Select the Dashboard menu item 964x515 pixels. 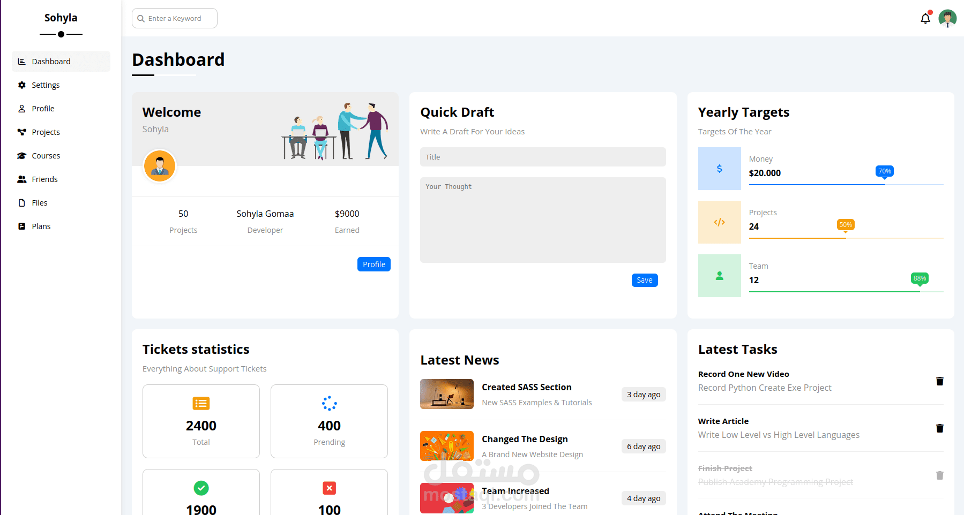click(x=51, y=61)
